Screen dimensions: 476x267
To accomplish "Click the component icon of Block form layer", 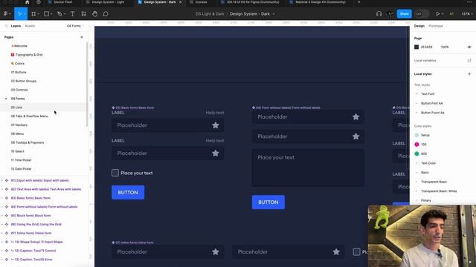I will coord(7,216).
